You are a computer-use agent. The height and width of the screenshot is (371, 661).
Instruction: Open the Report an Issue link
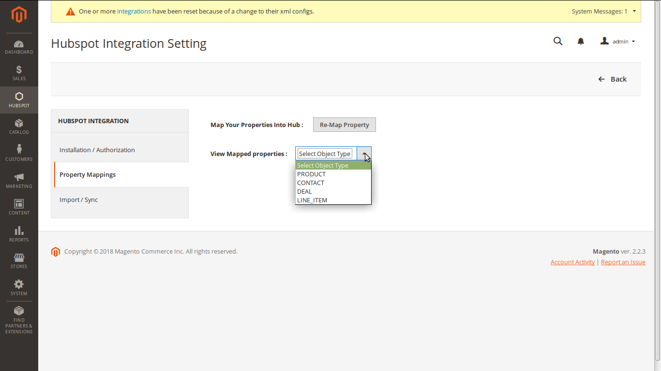pos(623,262)
